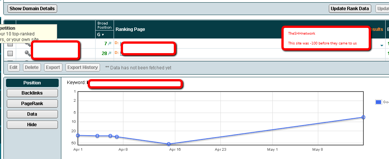The image size is (389, 159).
Task: Click the Export History button
Action: [83, 67]
